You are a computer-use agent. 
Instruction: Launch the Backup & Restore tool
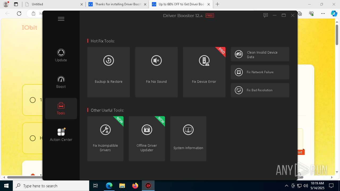(109, 72)
